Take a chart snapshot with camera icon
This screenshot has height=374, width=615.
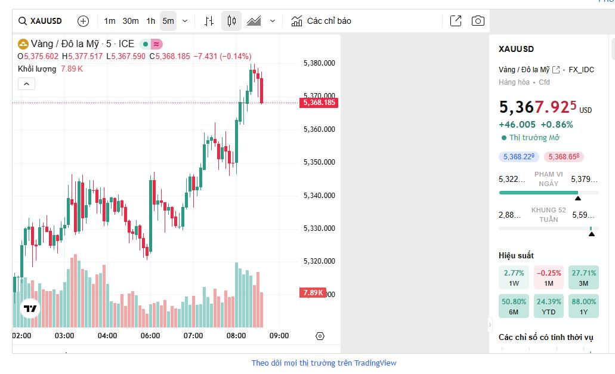pyautogui.click(x=478, y=21)
